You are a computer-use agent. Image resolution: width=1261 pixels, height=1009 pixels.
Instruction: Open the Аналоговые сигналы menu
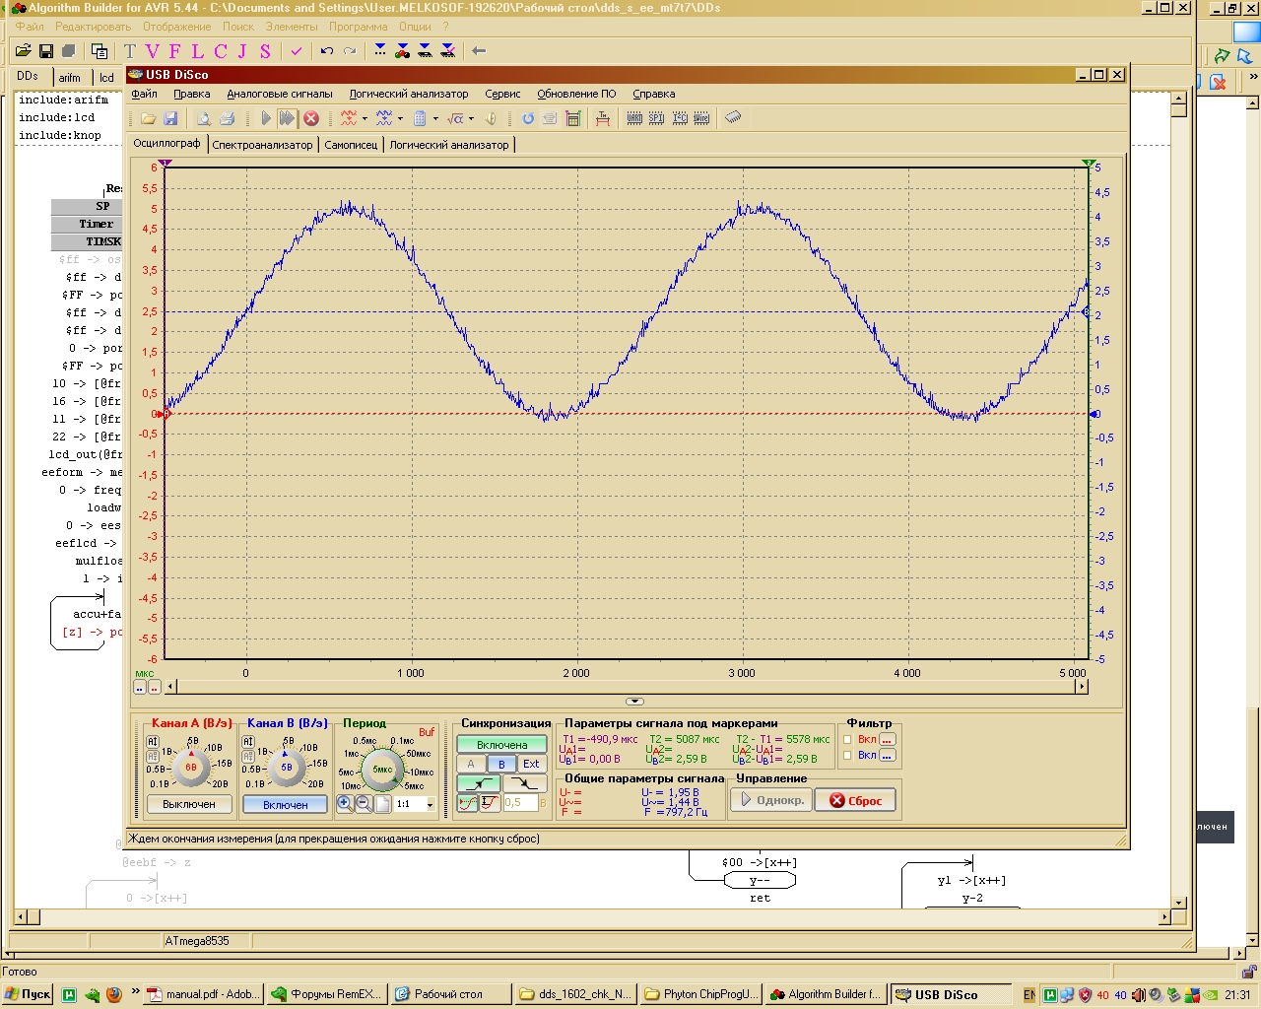pyautogui.click(x=280, y=94)
